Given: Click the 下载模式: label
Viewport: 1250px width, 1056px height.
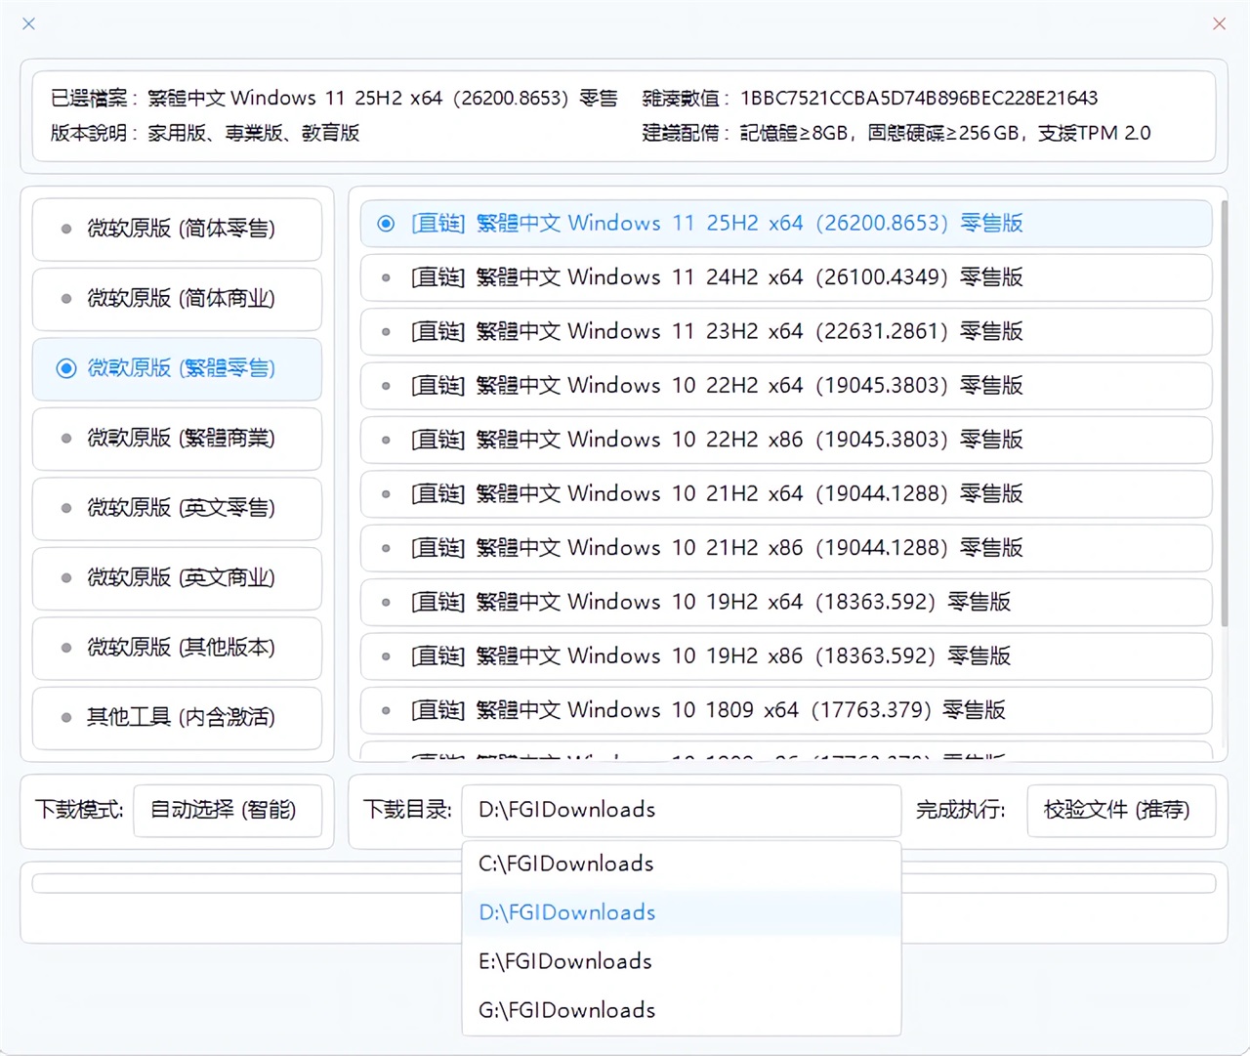Looking at the screenshot, I should pos(79,811).
